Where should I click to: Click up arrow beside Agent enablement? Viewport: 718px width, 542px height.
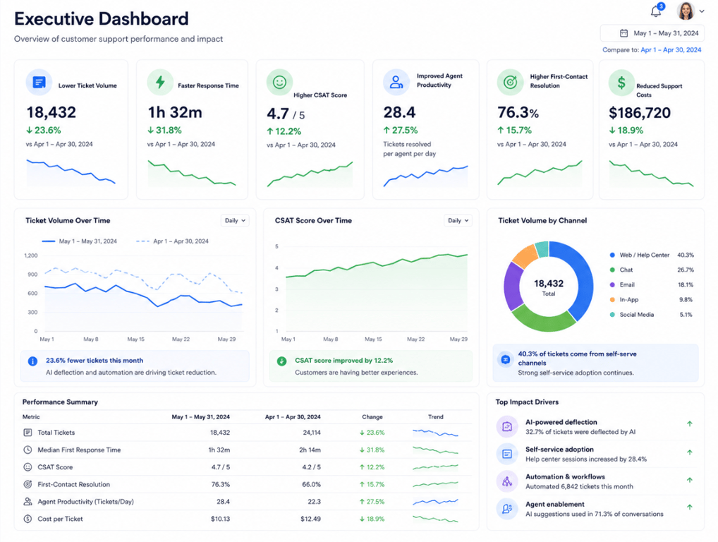tap(690, 507)
